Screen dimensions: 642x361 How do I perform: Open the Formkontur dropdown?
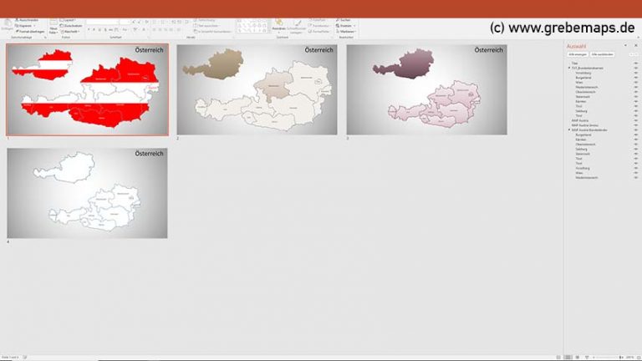pos(319,26)
